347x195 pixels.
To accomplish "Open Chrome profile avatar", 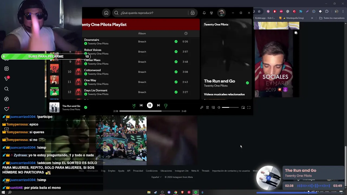I will click(x=336, y=11).
